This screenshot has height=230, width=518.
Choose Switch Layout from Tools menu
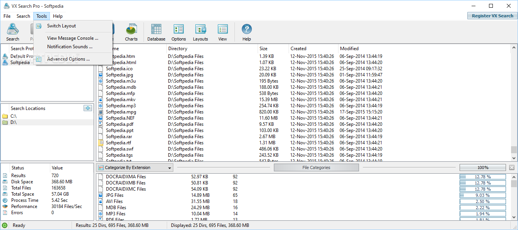click(x=73, y=26)
